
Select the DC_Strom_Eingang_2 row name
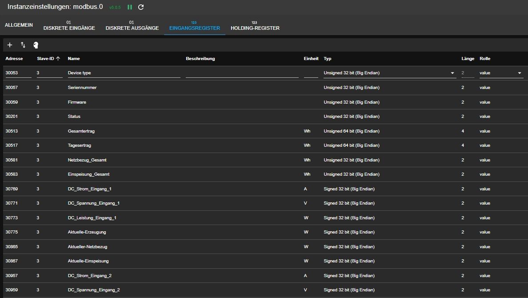90,276
